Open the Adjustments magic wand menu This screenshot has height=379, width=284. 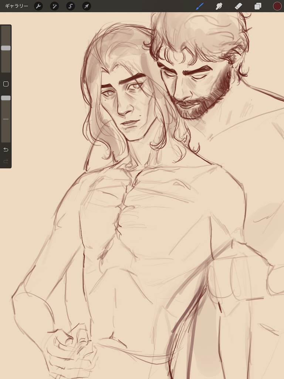pos(55,6)
